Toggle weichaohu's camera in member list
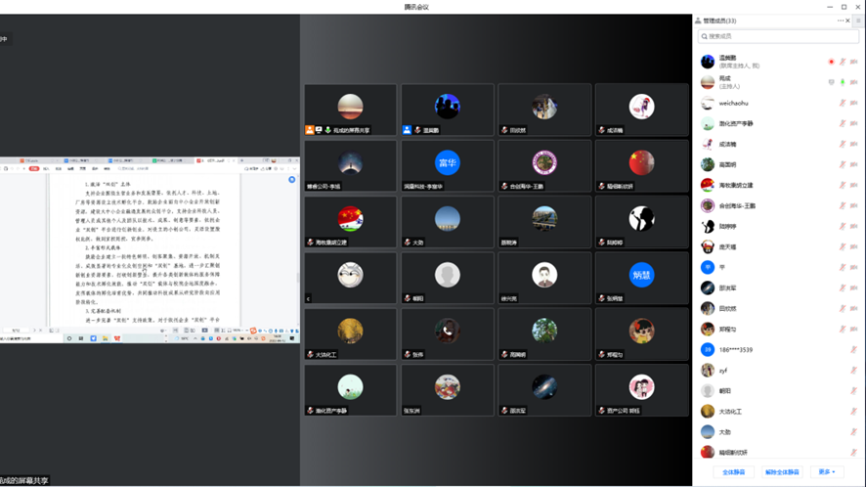The width and height of the screenshot is (866, 487). click(854, 103)
